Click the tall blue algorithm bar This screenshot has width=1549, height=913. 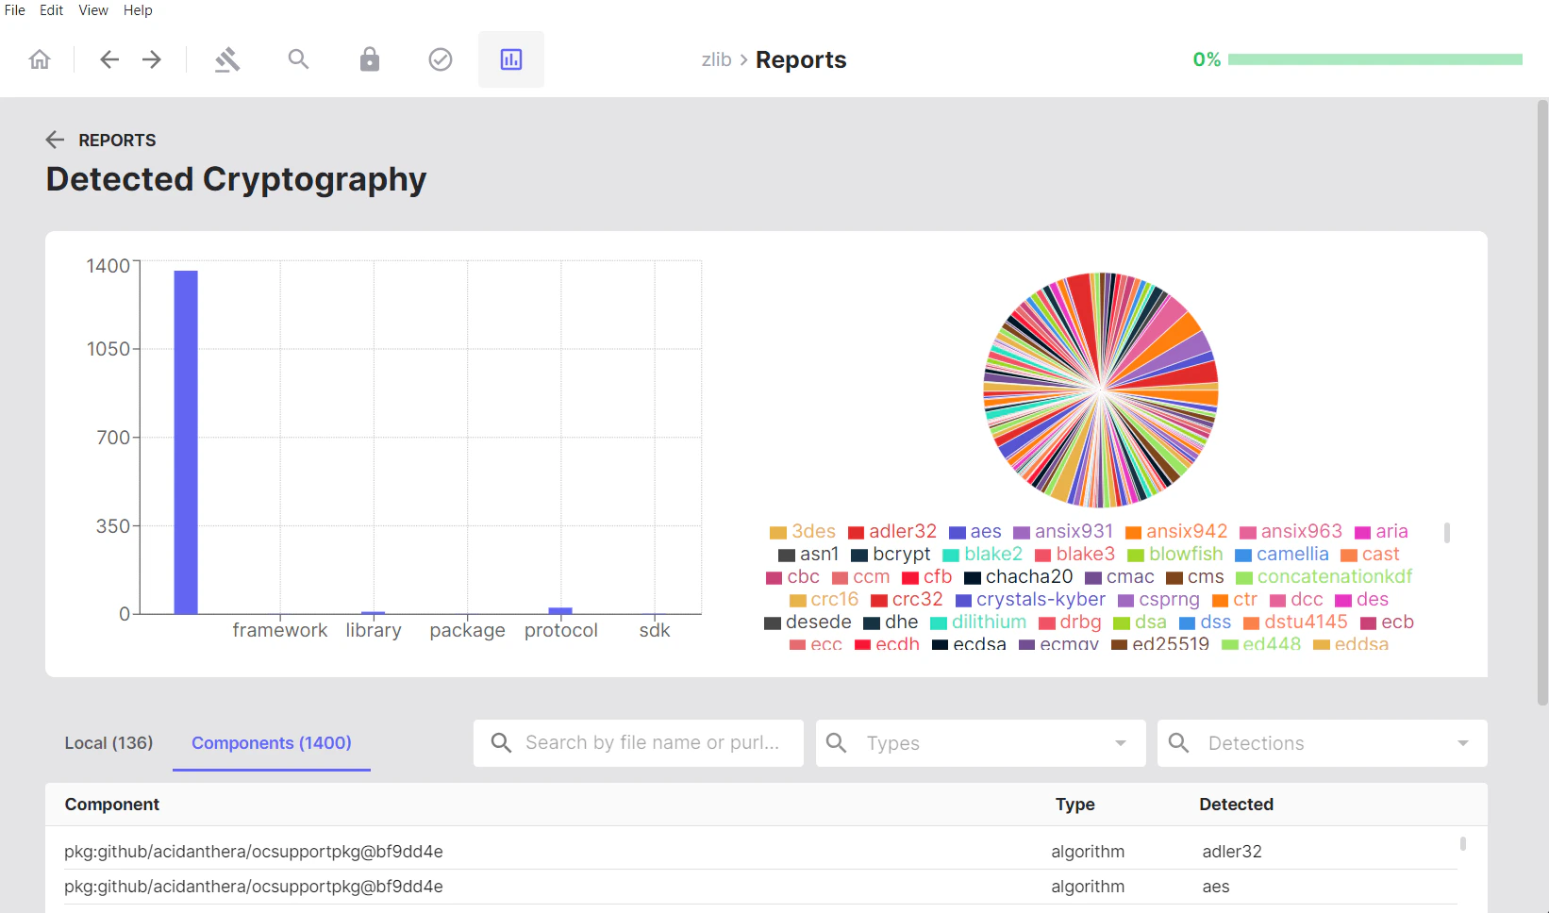tap(186, 442)
